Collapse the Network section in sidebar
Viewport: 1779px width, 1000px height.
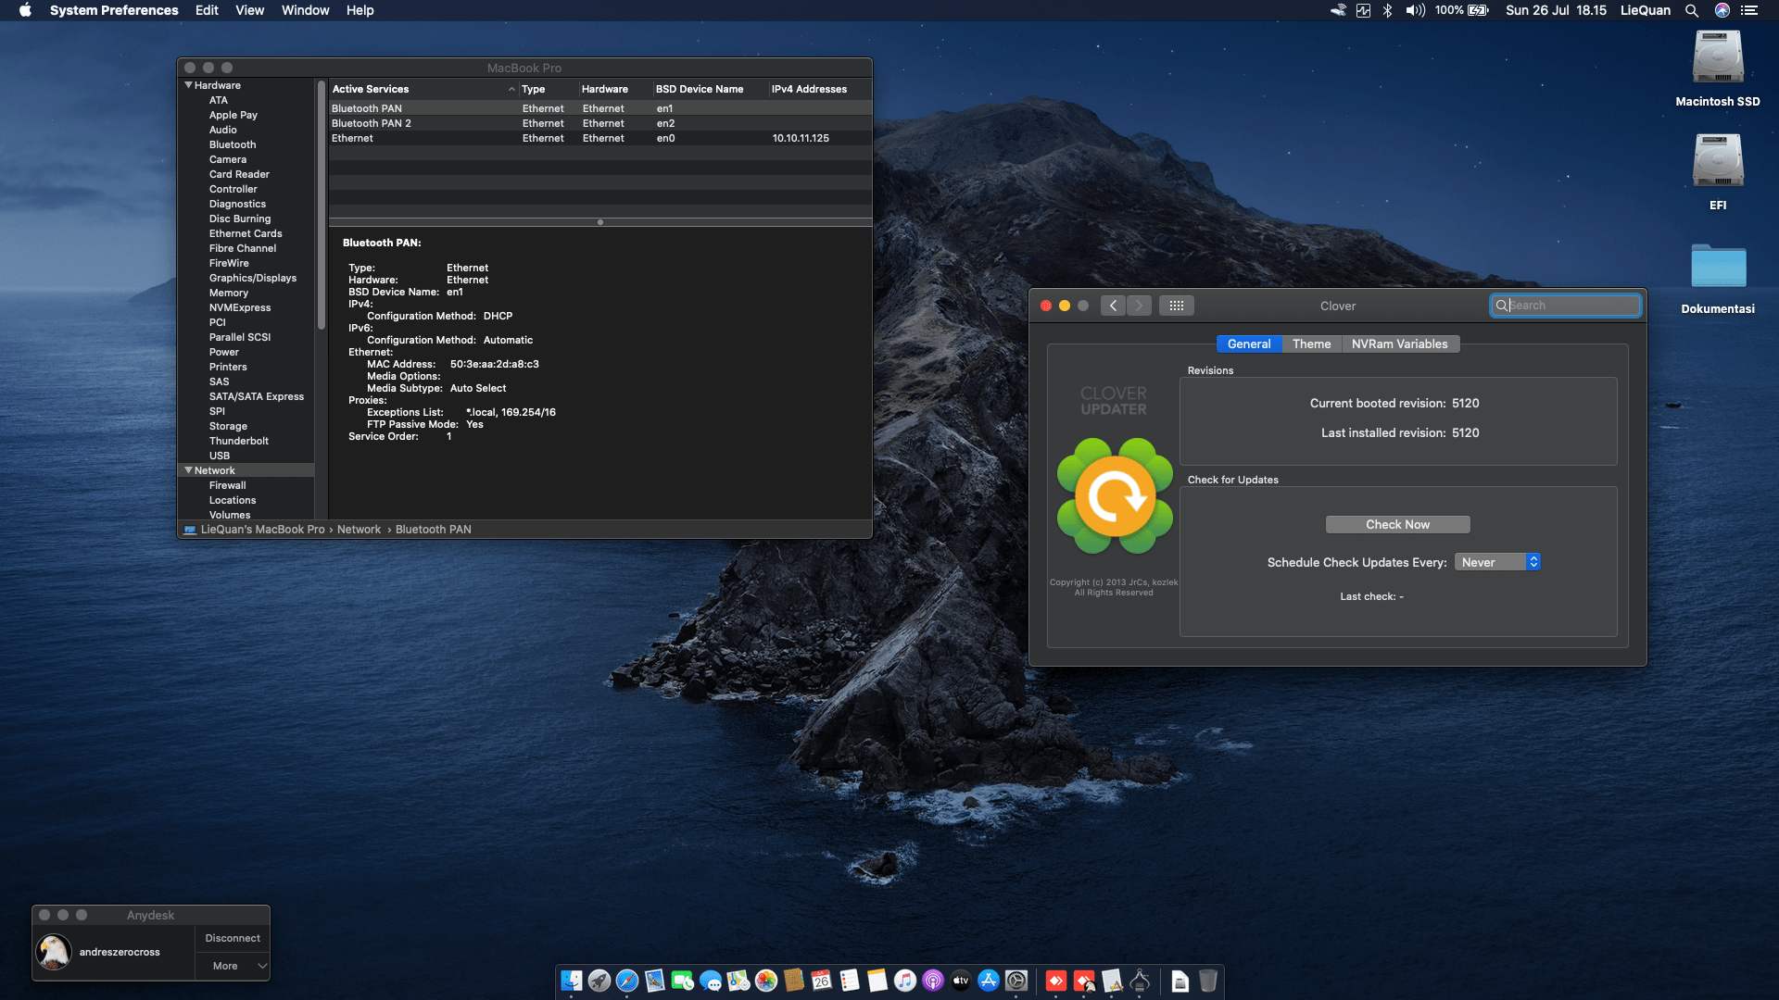tap(189, 470)
